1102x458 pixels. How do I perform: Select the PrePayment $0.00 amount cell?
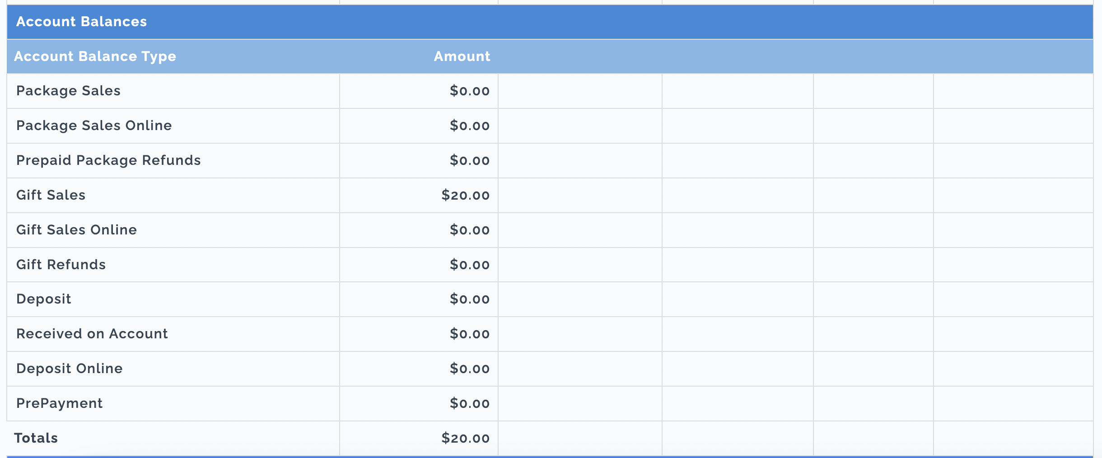tap(419, 403)
